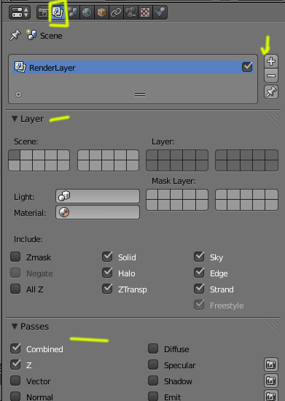Click the exclude icon for Shadow
Screen dimensions: 285x401
(x=271, y=381)
